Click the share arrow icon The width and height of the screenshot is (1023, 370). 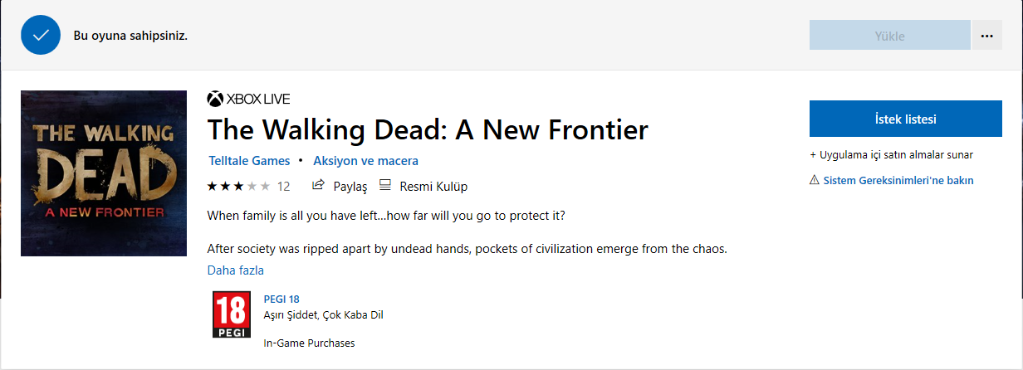click(318, 186)
